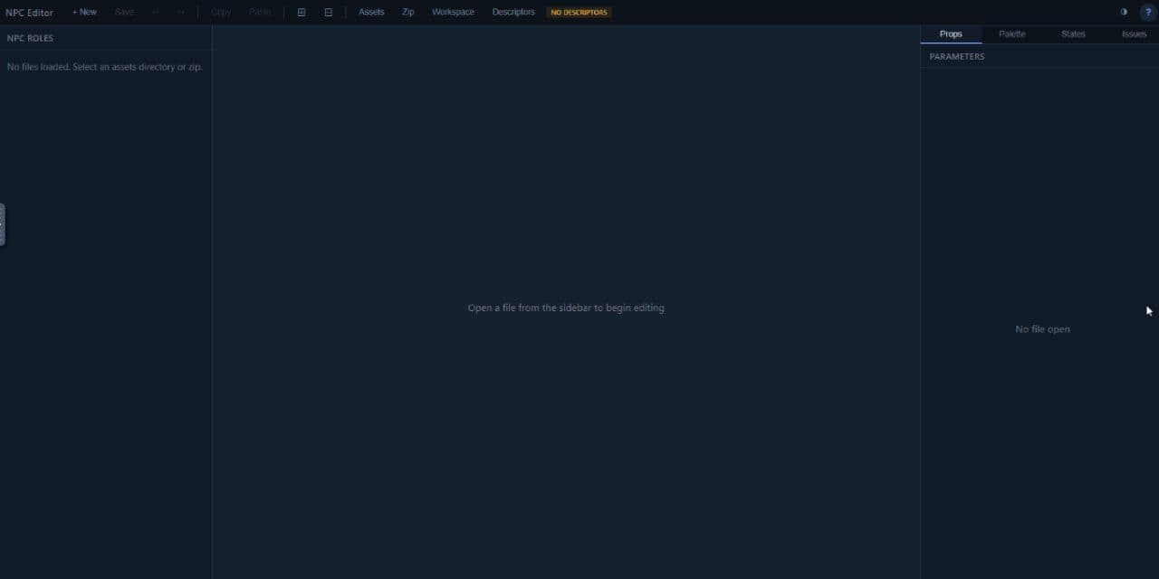Open the Descriptors menu
The width and height of the screenshot is (1159, 579).
tap(513, 13)
